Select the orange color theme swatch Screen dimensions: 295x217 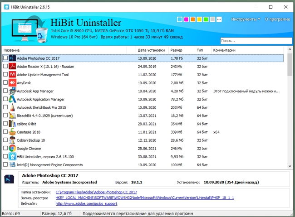[192, 19]
